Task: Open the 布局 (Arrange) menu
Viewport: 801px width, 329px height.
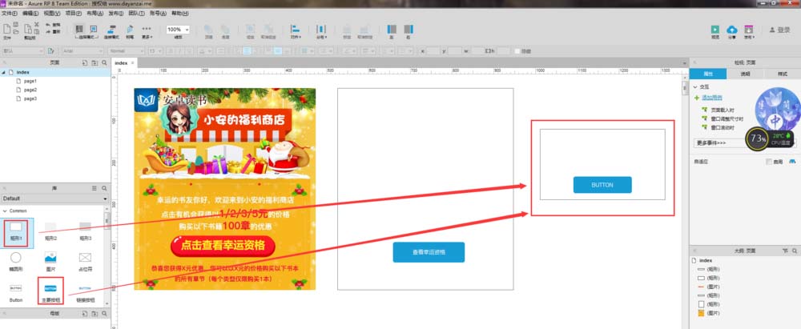Action: click(x=95, y=14)
